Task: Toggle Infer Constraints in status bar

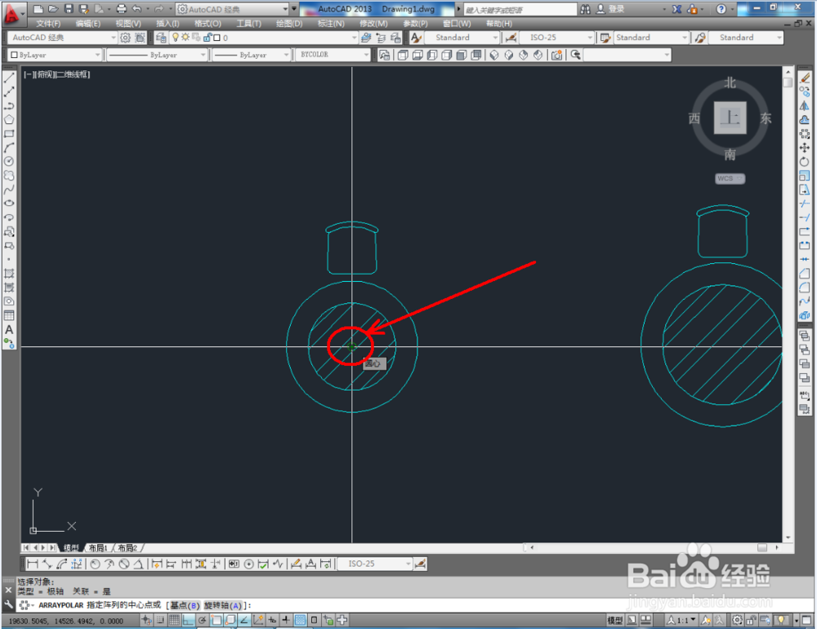Action: pyautogui.click(x=147, y=620)
